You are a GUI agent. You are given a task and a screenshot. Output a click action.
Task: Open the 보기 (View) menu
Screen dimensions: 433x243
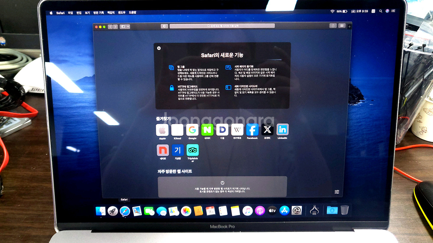(x=87, y=13)
